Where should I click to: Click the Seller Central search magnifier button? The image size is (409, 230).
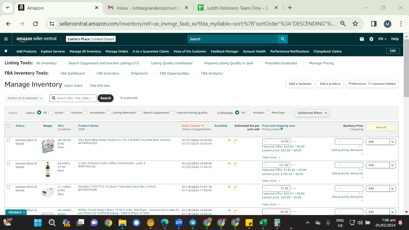point(283,39)
